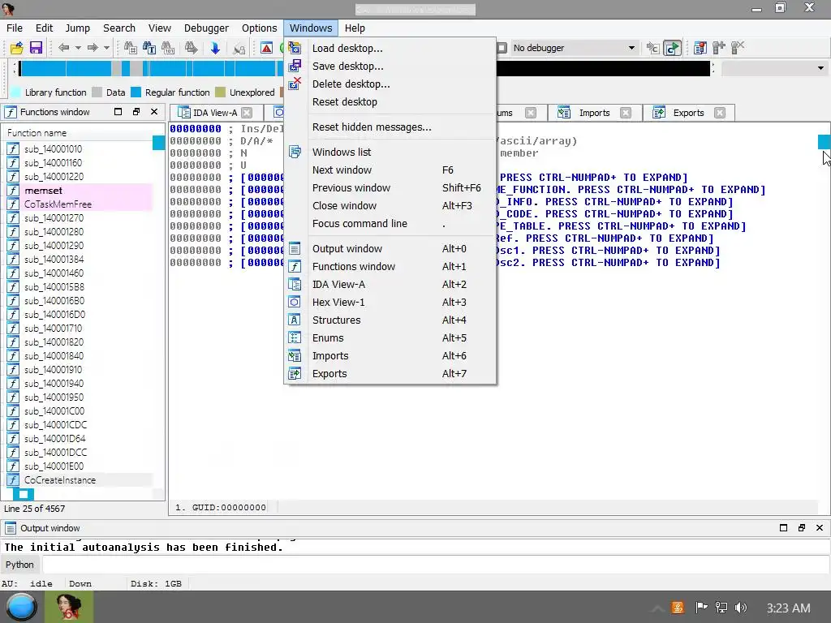Select CoCreateInstance in the function list
The image size is (831, 623).
click(x=60, y=480)
